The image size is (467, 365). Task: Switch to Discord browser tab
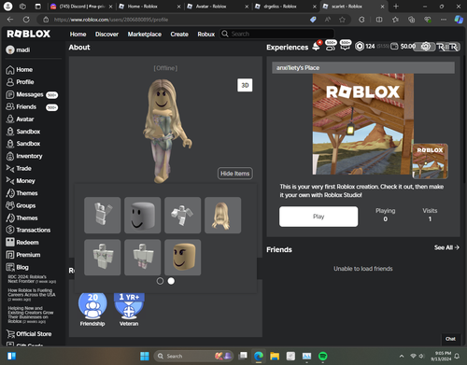(81, 7)
